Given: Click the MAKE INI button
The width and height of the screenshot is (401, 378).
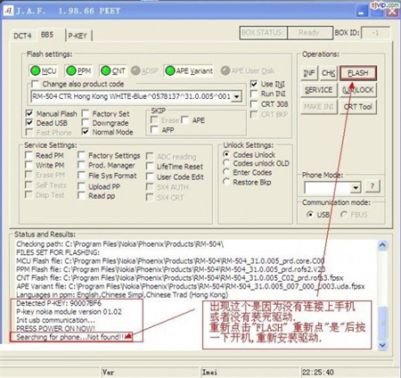Looking at the screenshot, I should (319, 107).
